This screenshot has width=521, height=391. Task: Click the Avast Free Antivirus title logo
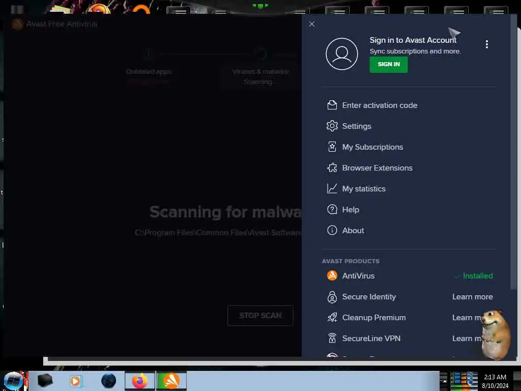pyautogui.click(x=17, y=24)
